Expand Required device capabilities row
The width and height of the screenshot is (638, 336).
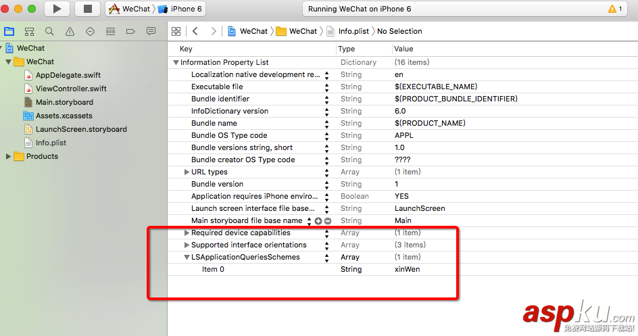click(187, 233)
